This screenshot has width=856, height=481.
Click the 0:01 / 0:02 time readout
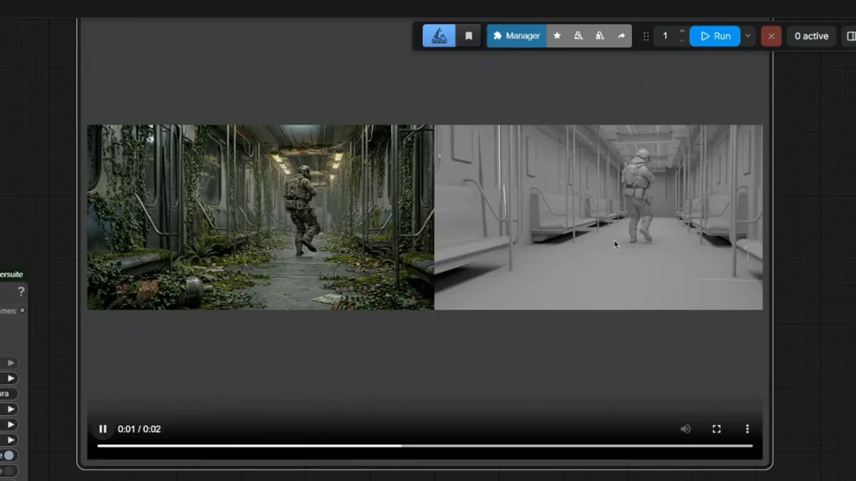pyautogui.click(x=140, y=429)
